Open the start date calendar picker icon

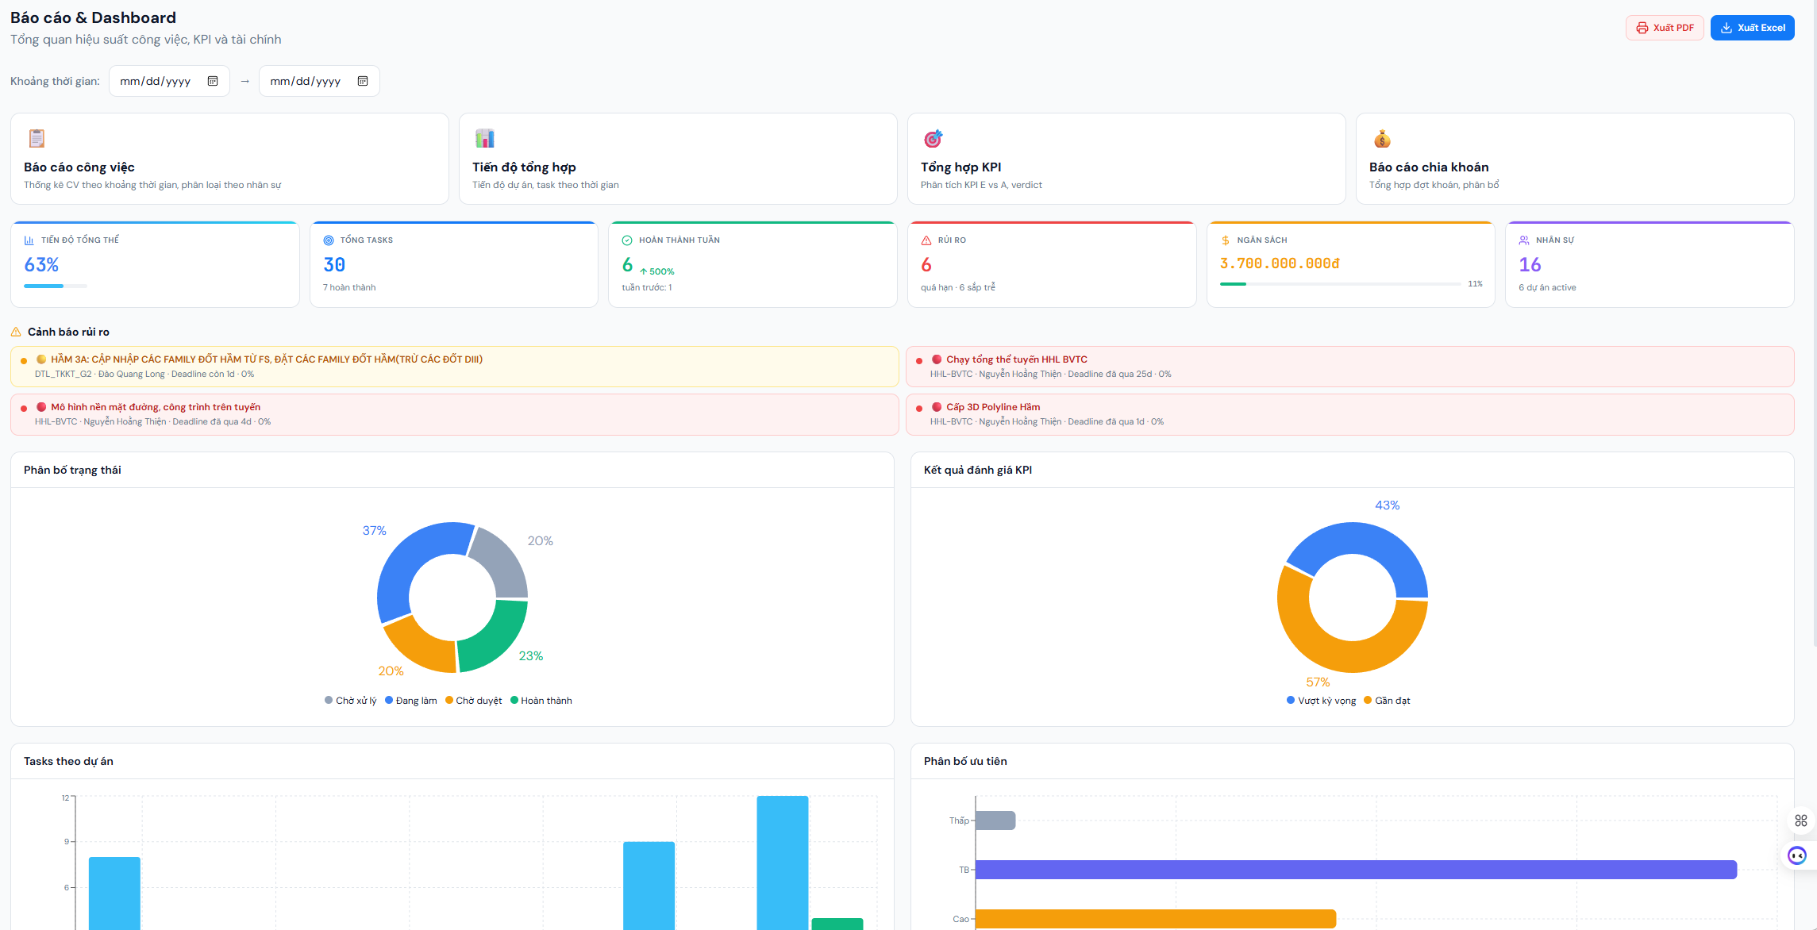click(x=213, y=81)
